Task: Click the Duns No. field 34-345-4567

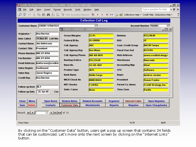Action: [101, 65]
